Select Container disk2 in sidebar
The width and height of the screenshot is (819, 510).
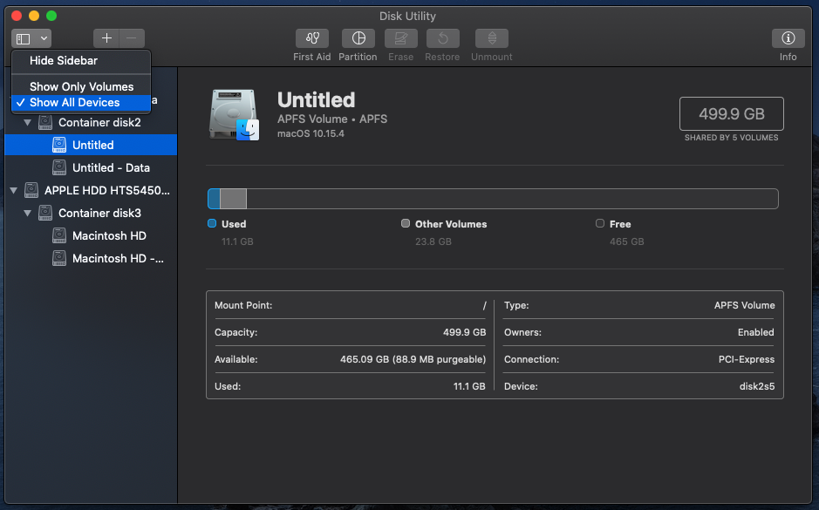91,123
